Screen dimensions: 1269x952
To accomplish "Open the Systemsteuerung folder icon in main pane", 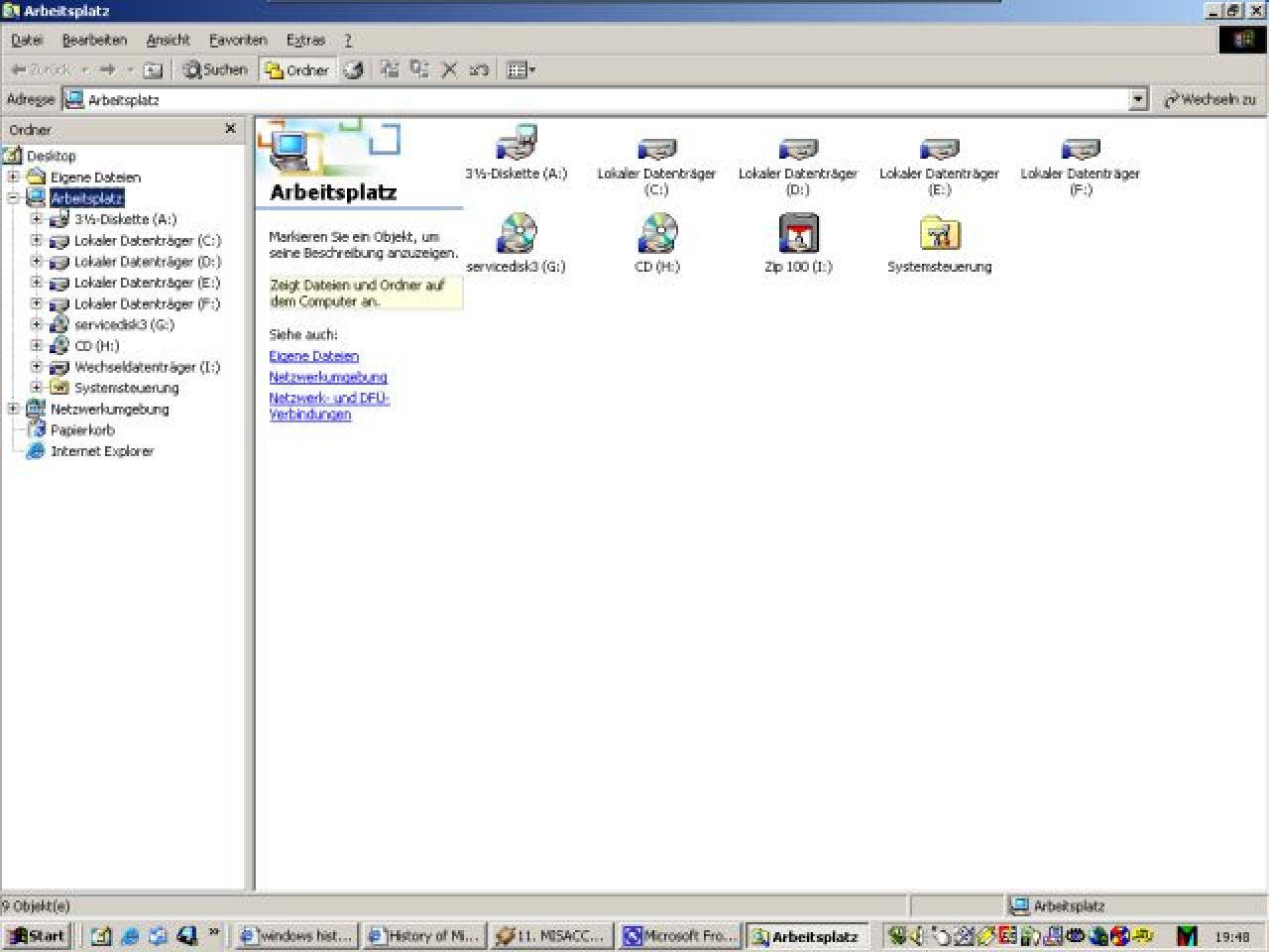I will [x=939, y=233].
